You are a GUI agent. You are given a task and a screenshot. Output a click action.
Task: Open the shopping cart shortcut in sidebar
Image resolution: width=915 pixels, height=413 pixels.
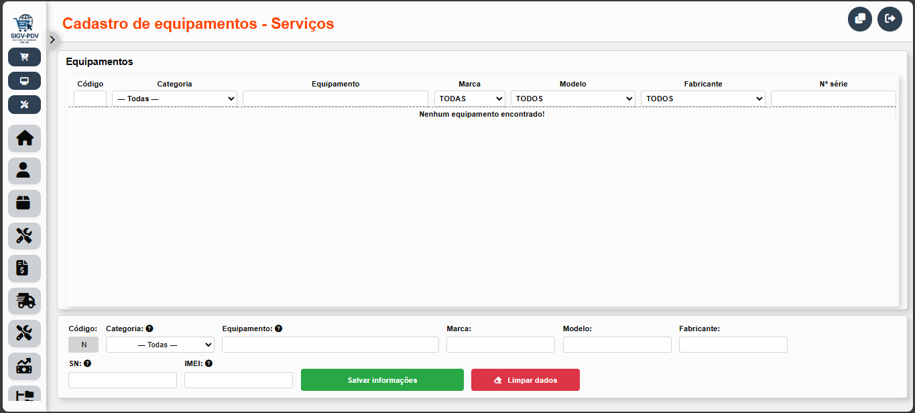point(24,57)
